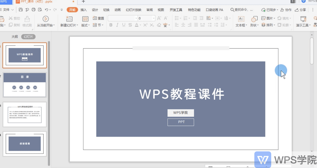Open the Slide Show (幻灯片放映) tab
The height and width of the screenshot is (168, 317).
tap(133, 10)
